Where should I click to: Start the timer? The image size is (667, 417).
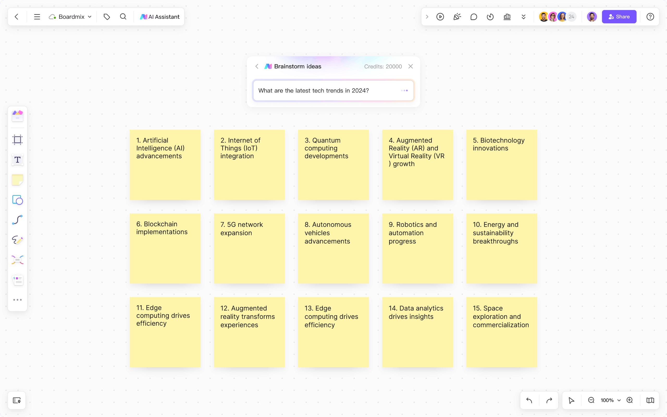point(490,16)
